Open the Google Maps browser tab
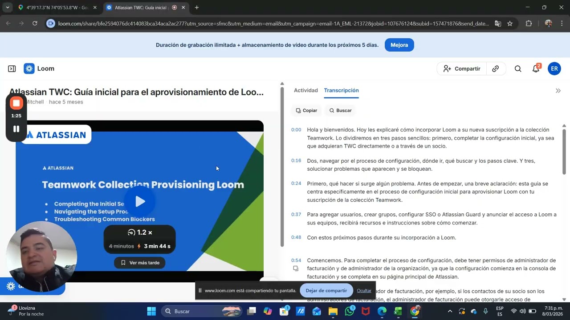 (x=57, y=8)
